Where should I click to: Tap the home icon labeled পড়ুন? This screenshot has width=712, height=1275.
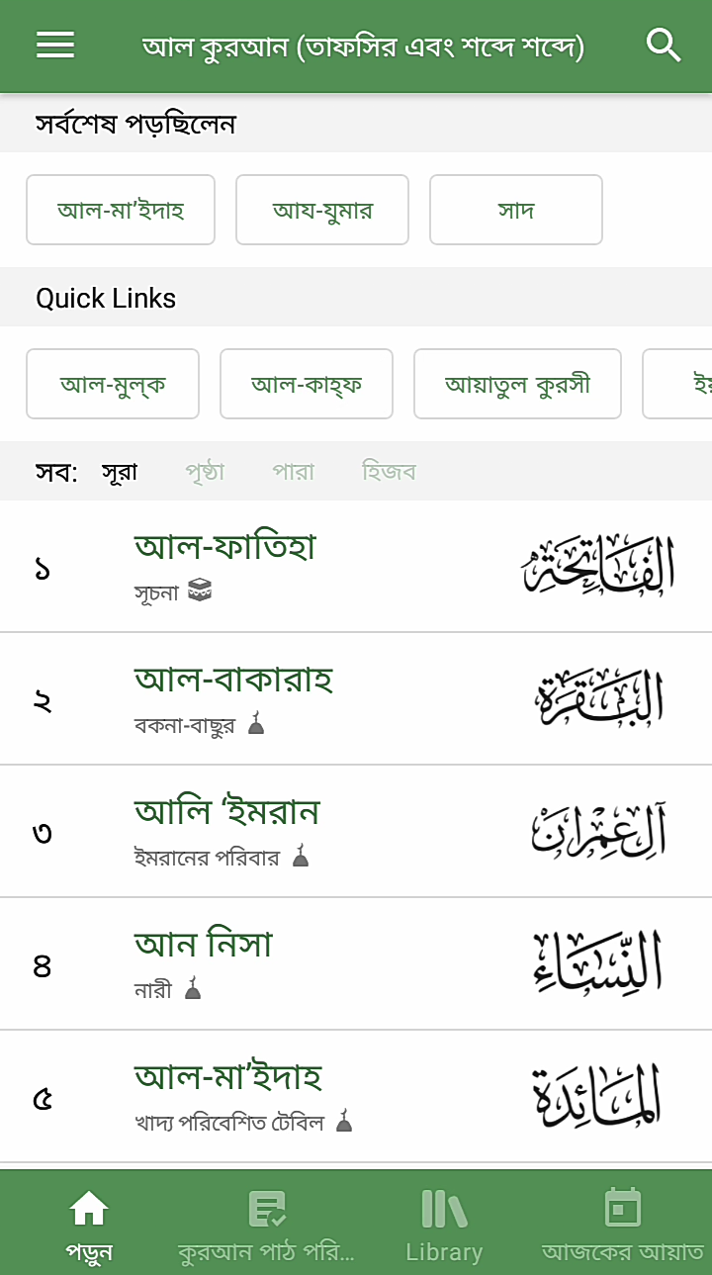(x=89, y=1208)
